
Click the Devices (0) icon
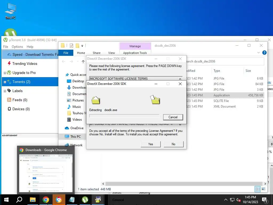pyautogui.click(x=9, y=109)
